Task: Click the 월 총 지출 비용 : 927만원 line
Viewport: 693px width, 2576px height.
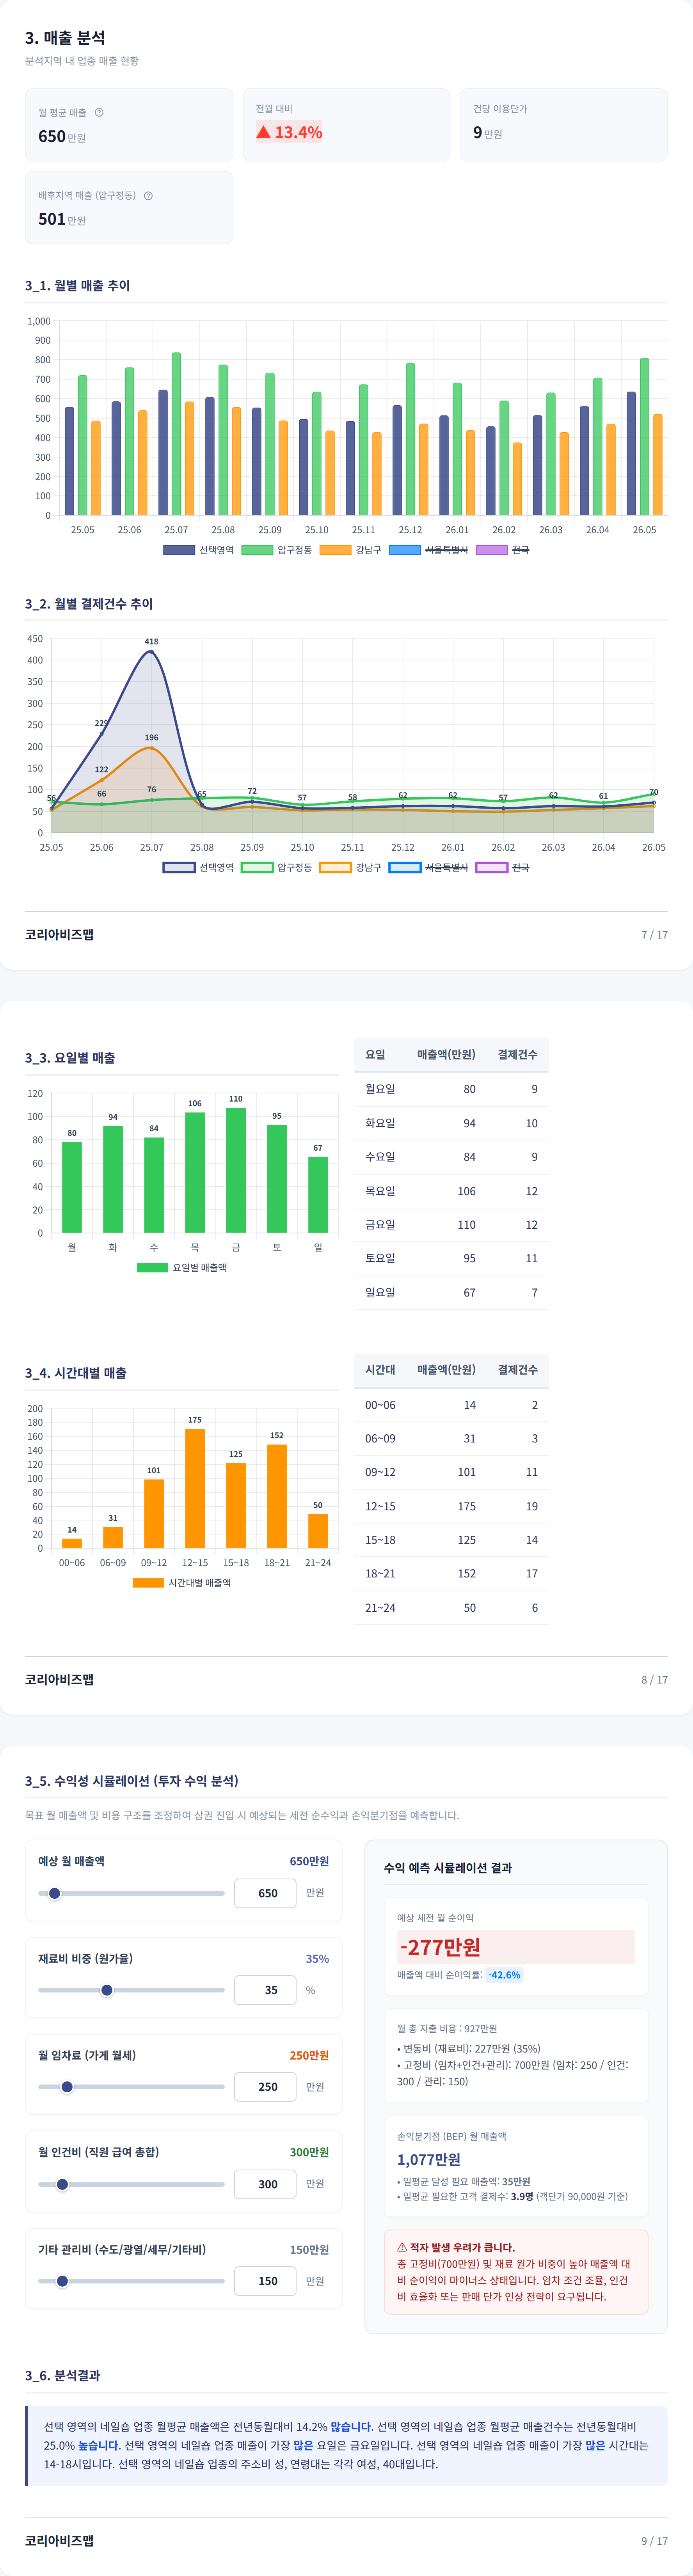Action: coord(447,2029)
